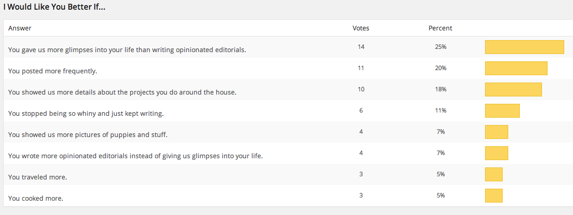This screenshot has height=215, width=573.
Task: Select the 'You posted more frequently.' answer
Action: click(x=53, y=71)
